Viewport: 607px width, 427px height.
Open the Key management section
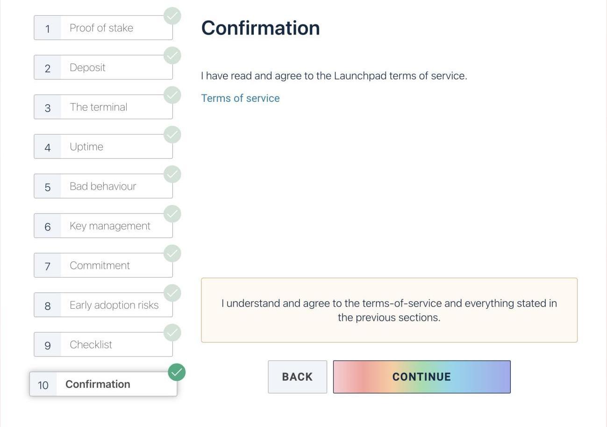pyautogui.click(x=103, y=226)
